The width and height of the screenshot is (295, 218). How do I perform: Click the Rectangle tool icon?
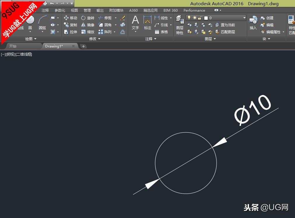53,18
